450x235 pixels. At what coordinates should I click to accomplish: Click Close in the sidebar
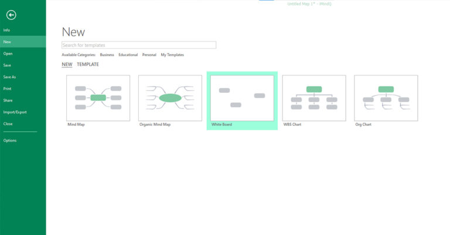pos(8,124)
